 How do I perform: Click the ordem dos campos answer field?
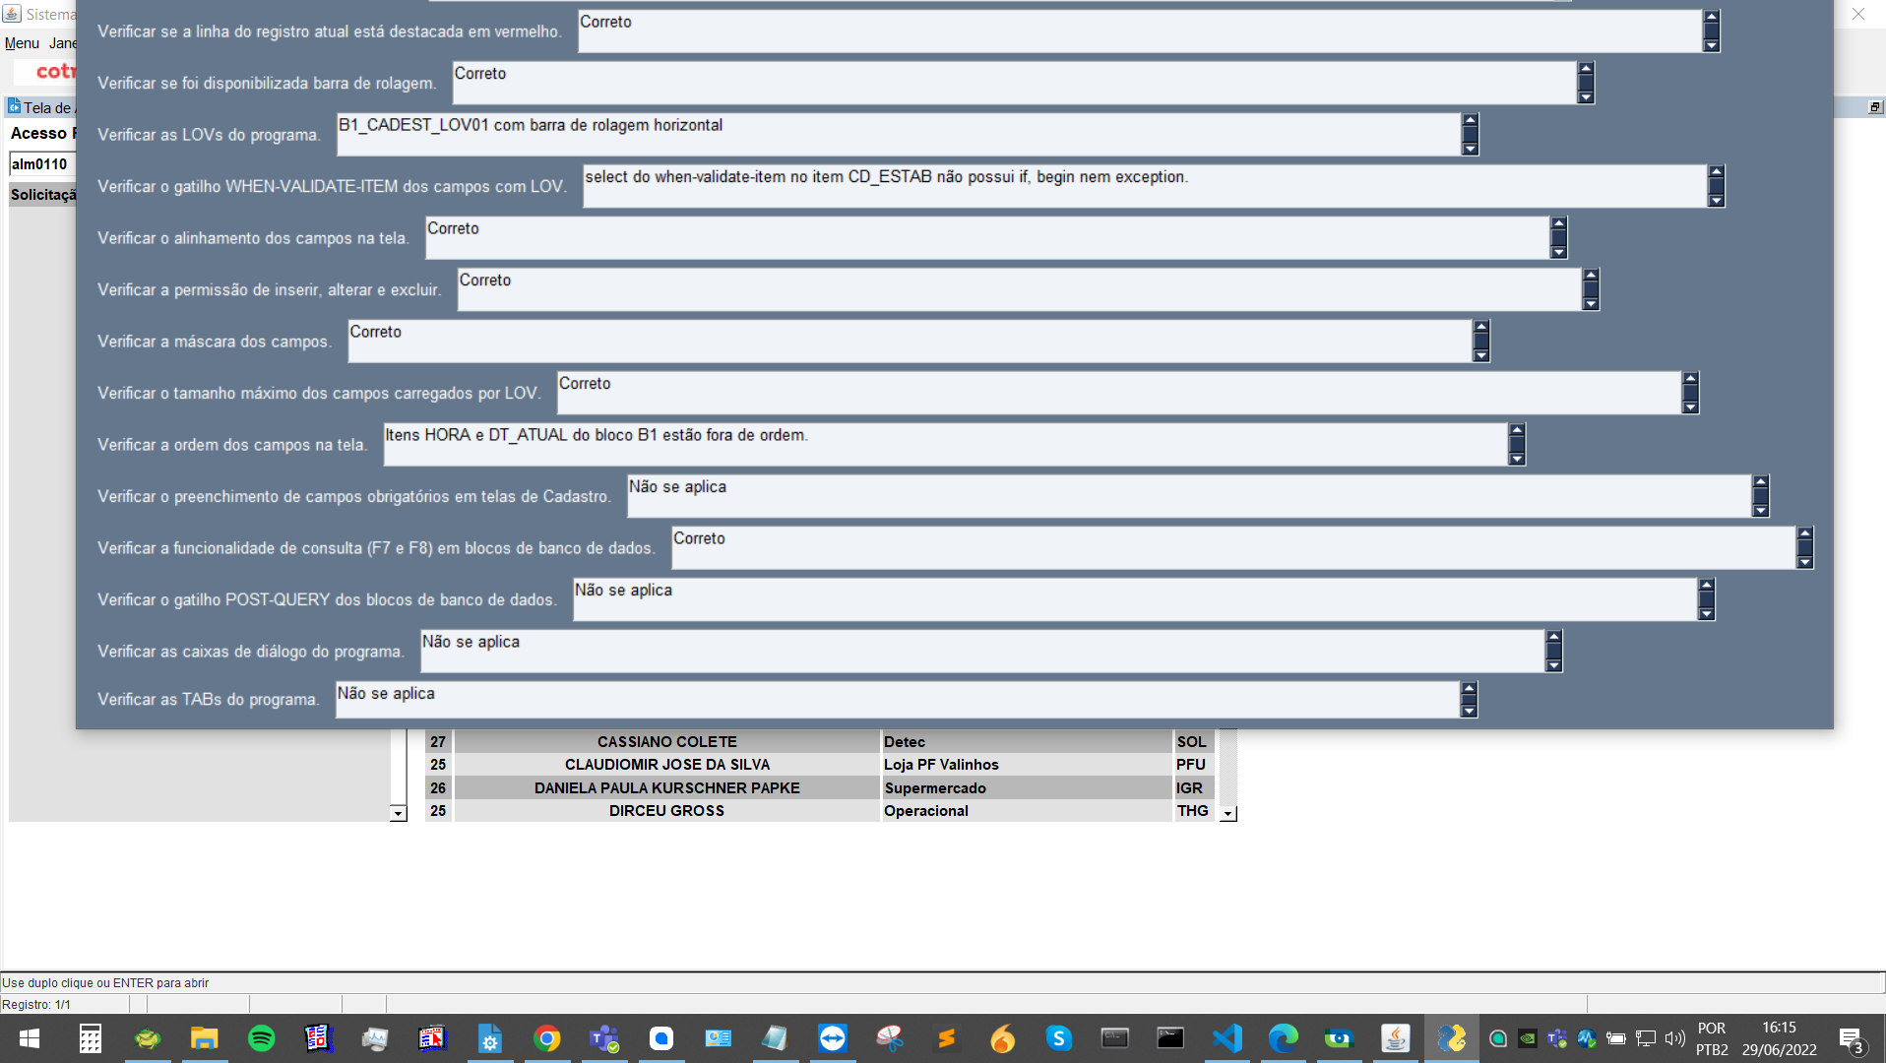tap(943, 445)
